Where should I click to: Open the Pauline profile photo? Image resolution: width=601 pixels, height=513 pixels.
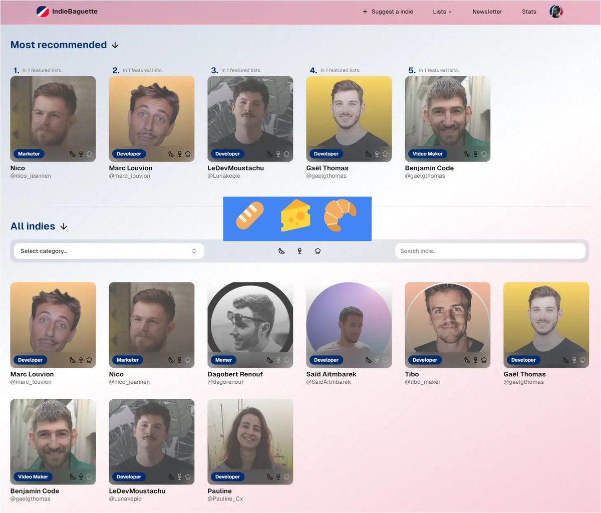tap(250, 441)
